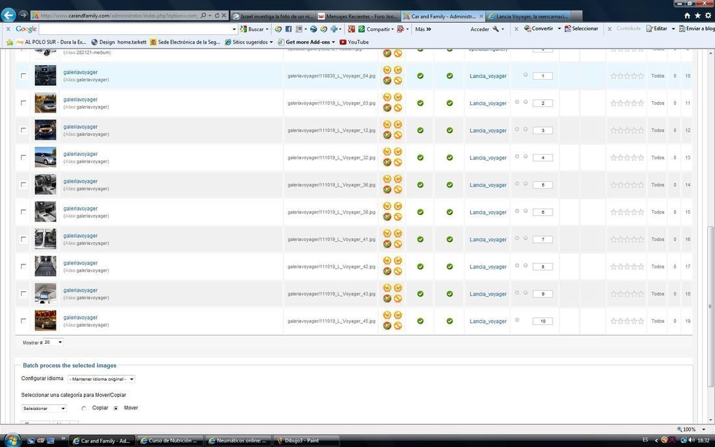
Task: Open the Convertir dropdown in toolbar
Action: 559,28
